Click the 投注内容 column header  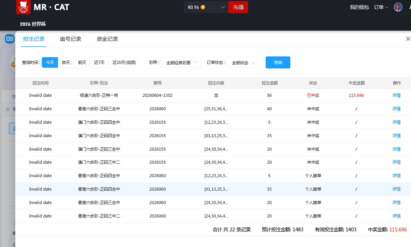(x=216, y=83)
